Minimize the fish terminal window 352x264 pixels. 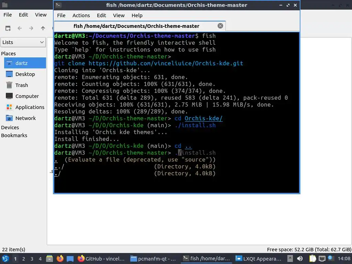pos(280,5)
